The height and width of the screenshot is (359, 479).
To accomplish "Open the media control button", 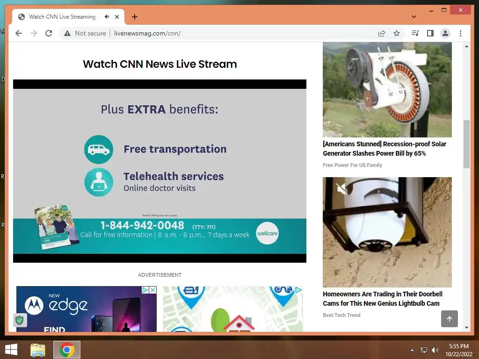I will 415,33.
